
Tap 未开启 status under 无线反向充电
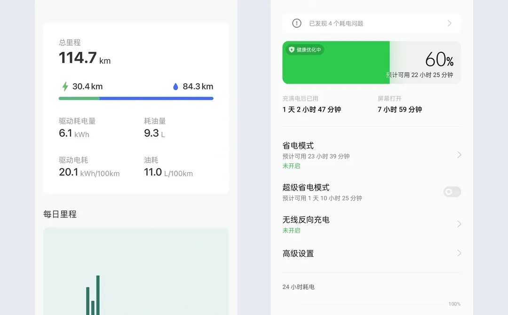pyautogui.click(x=291, y=230)
